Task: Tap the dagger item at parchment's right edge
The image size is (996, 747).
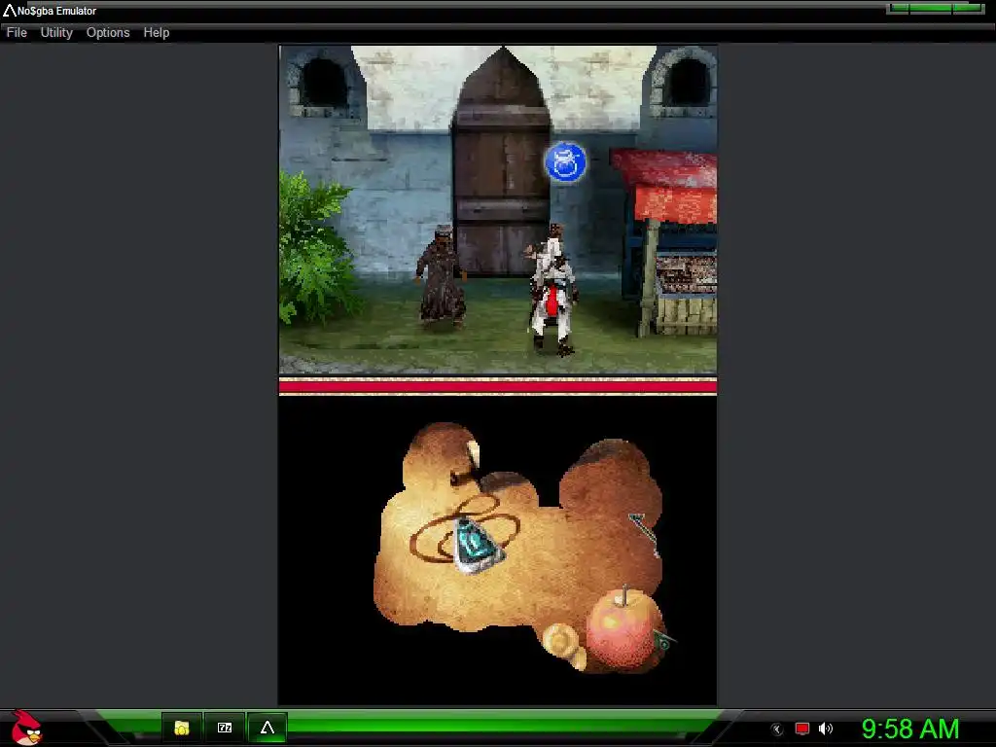Action: pos(645,535)
